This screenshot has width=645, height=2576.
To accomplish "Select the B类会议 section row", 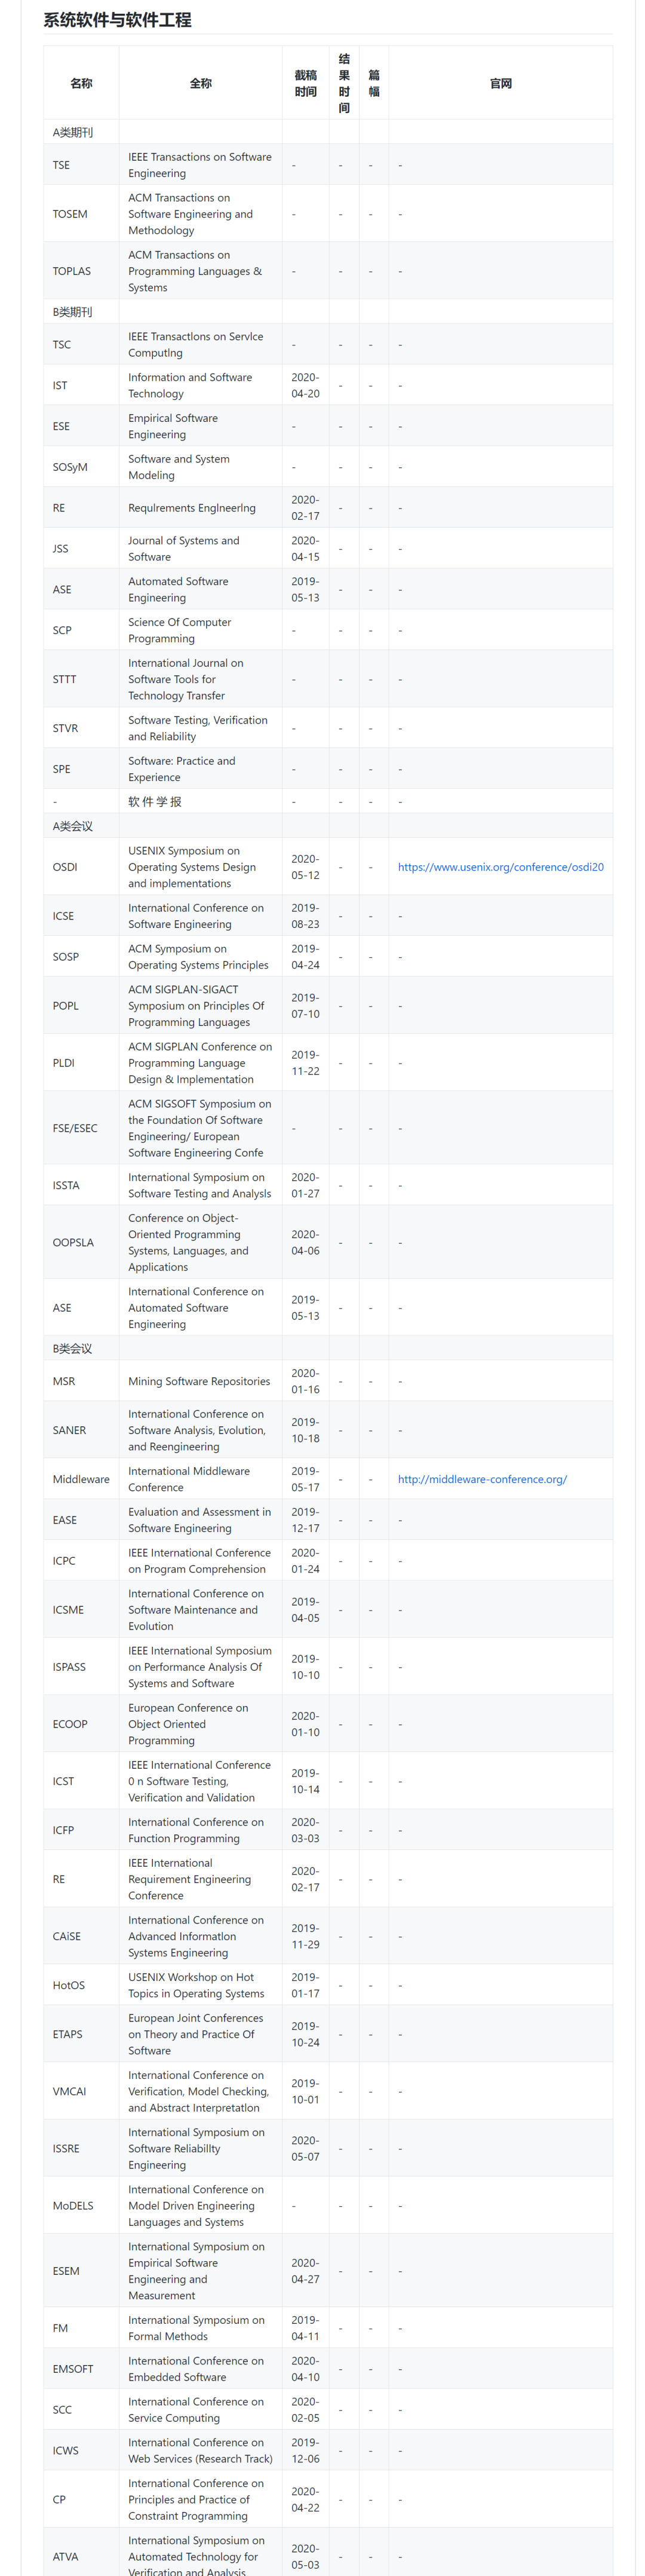I will point(73,1348).
